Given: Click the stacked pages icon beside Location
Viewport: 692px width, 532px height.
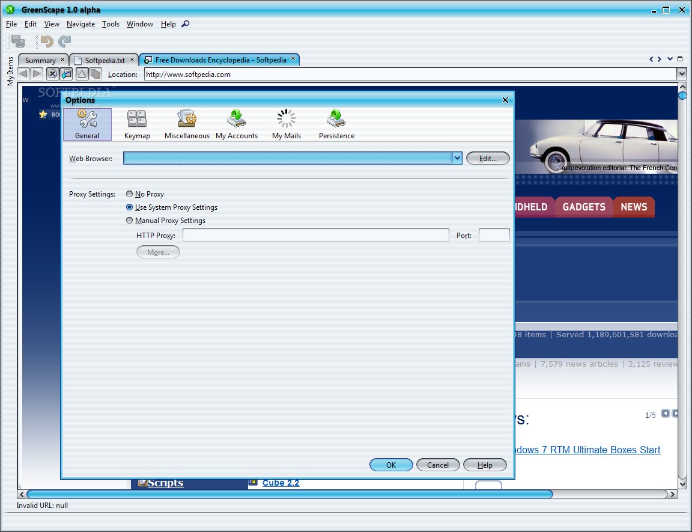Looking at the screenshot, I should coord(96,74).
